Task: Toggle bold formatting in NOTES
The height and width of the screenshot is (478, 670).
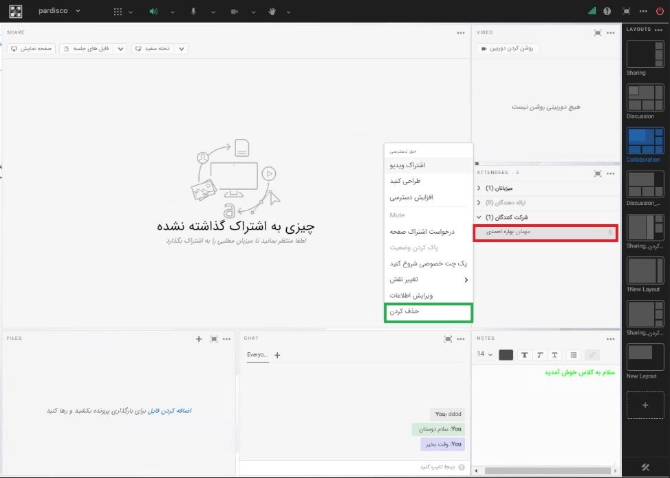Action: point(524,355)
